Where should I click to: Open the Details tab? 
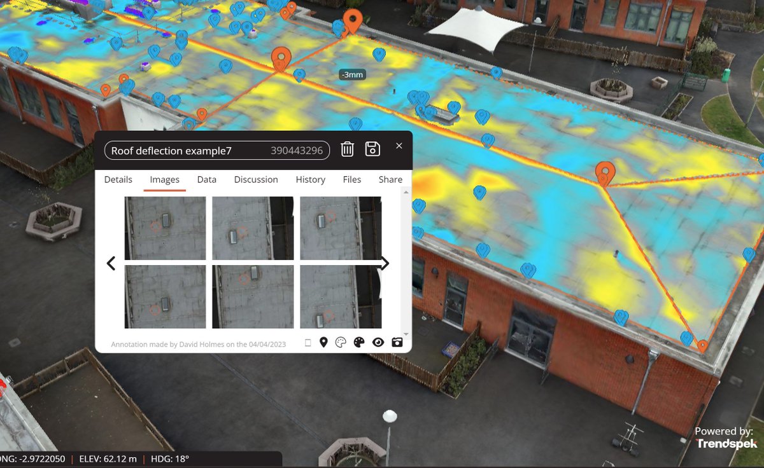(x=118, y=179)
